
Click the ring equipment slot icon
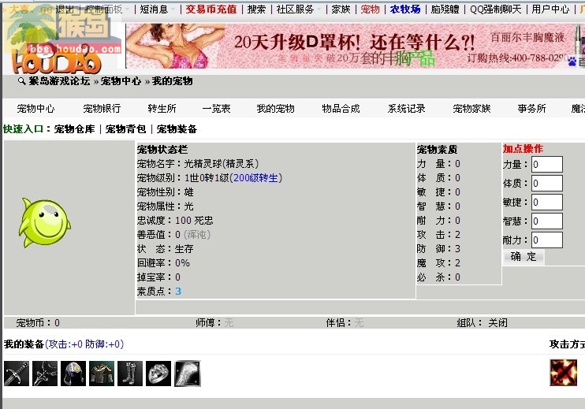pyautogui.click(x=158, y=374)
